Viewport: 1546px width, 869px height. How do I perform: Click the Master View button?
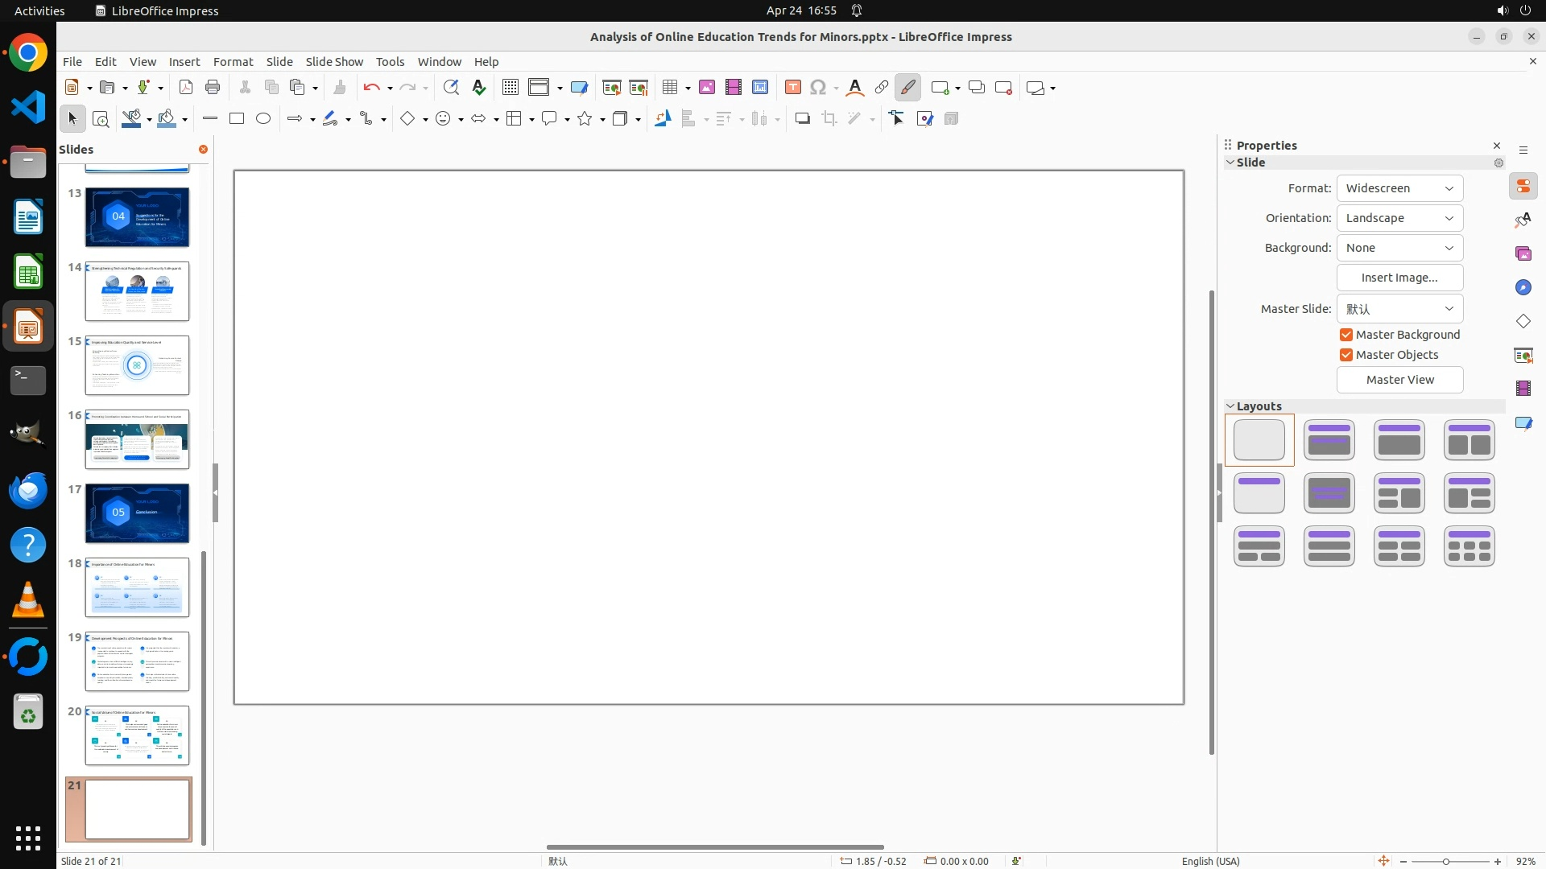[x=1399, y=380]
